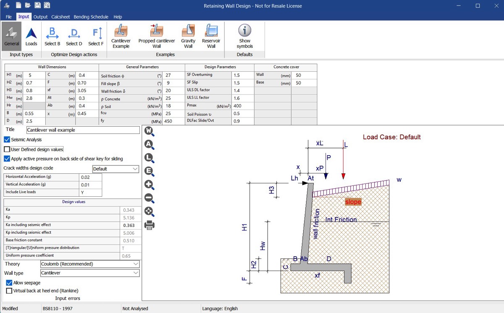
Task: Open the Help menu
Action: pos(118,17)
